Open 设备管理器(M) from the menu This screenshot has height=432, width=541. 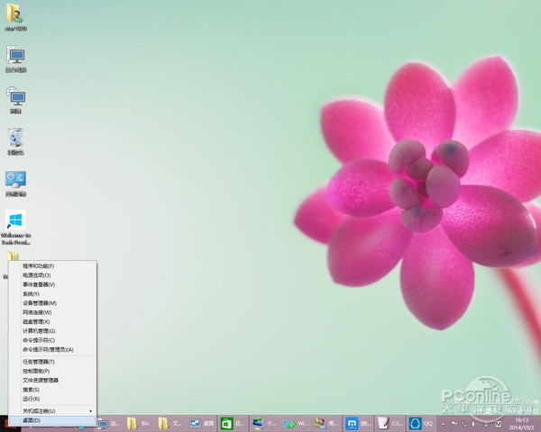tap(40, 303)
